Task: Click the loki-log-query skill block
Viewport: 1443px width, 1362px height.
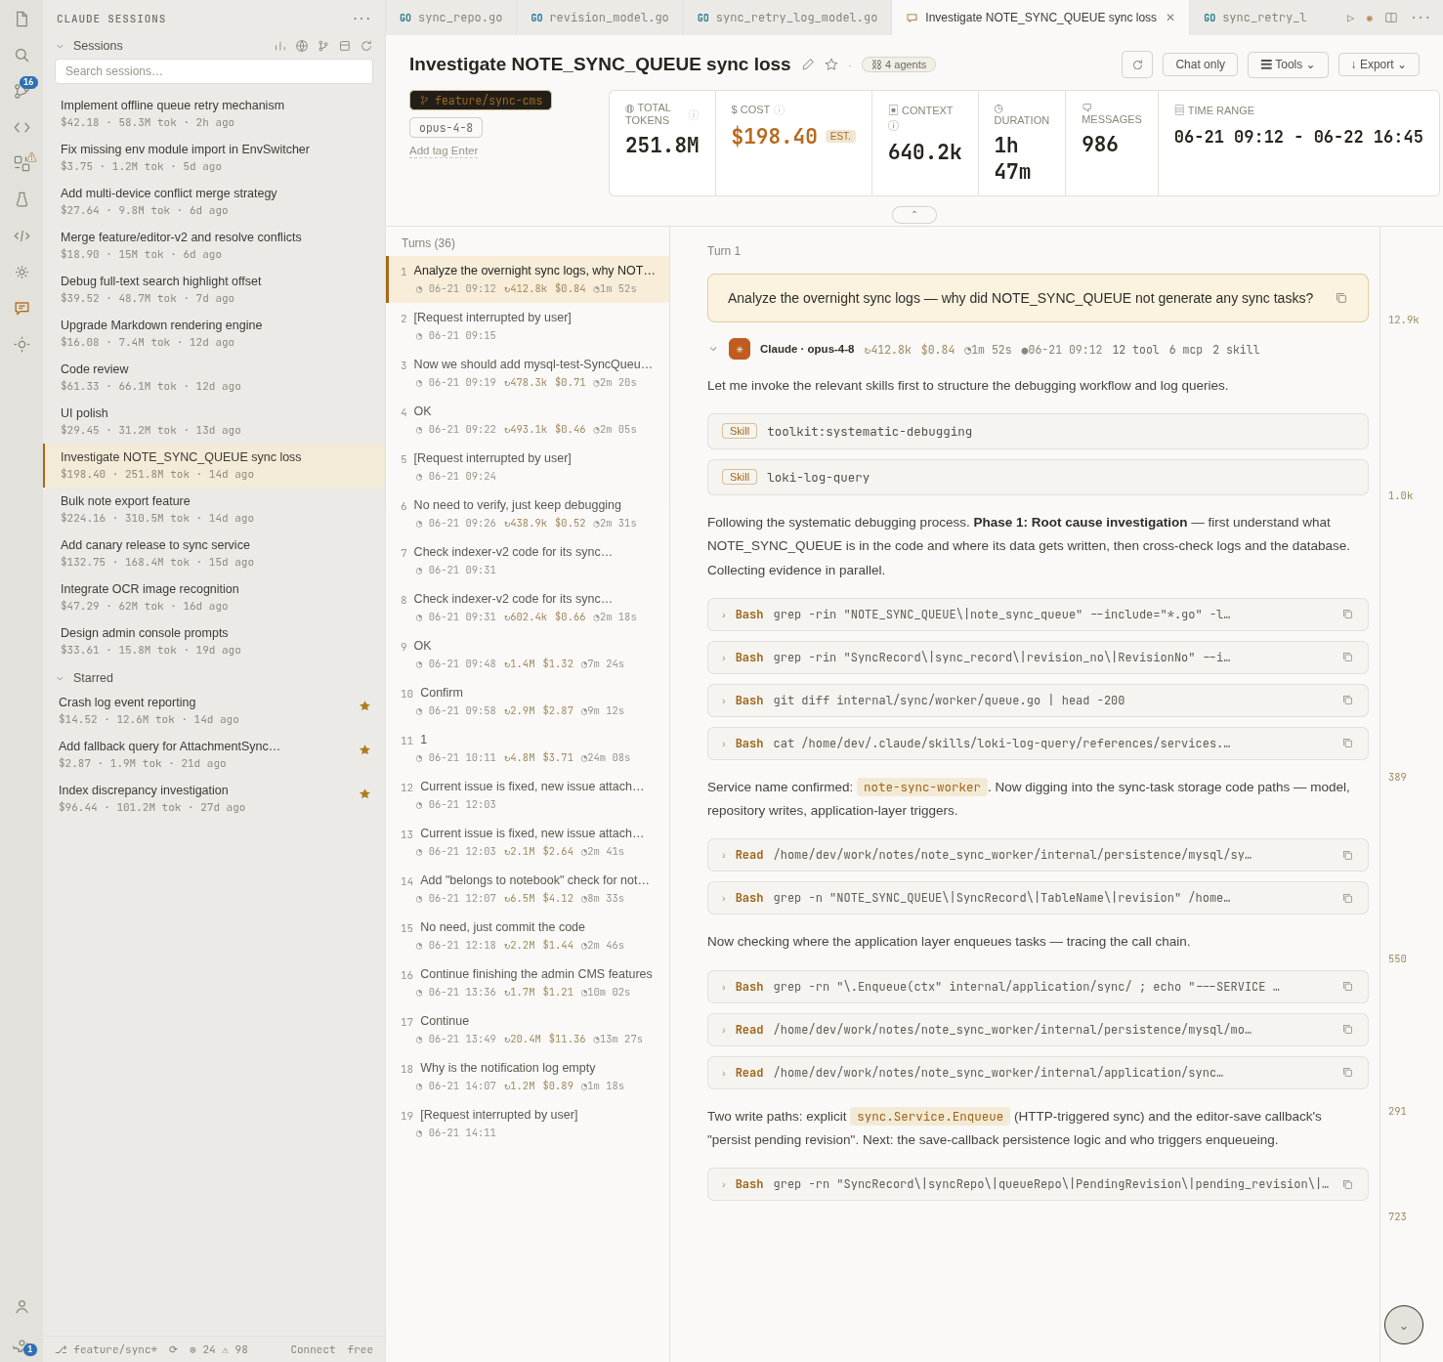Action: (x=1038, y=477)
